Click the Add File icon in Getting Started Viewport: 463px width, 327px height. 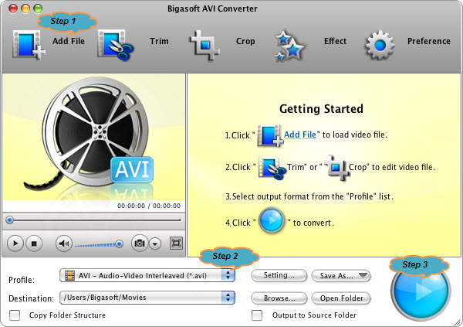pyautogui.click(x=270, y=135)
